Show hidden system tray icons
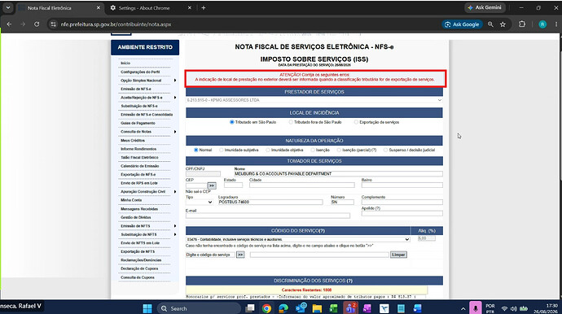Image resolution: width=562 pixels, height=314 pixels. tap(463, 308)
